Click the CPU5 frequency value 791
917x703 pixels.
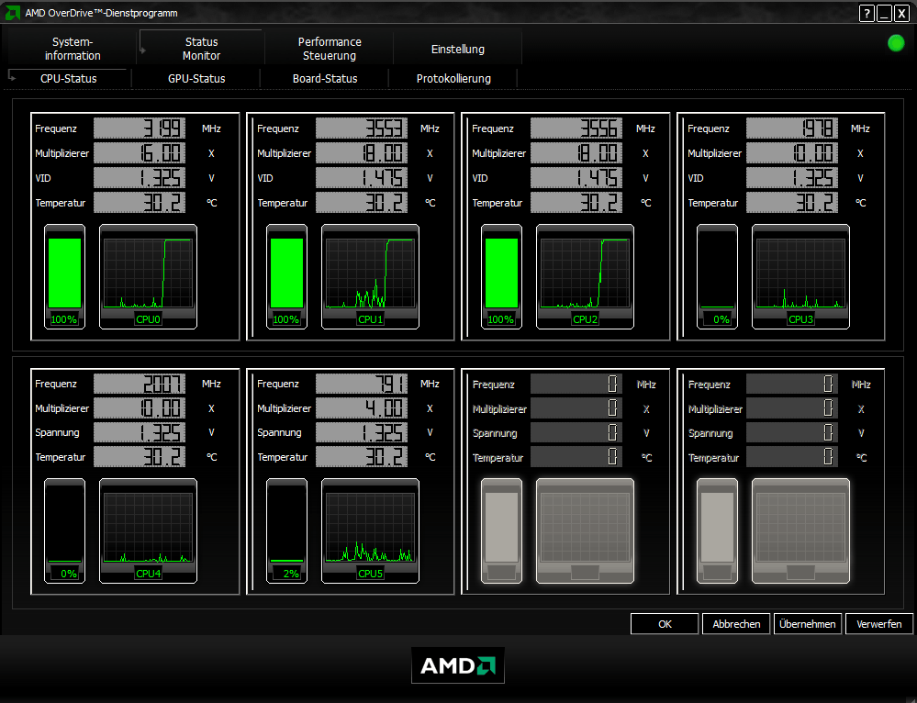click(x=362, y=384)
